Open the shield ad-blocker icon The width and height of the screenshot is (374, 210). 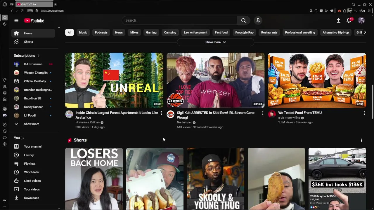coord(321,11)
